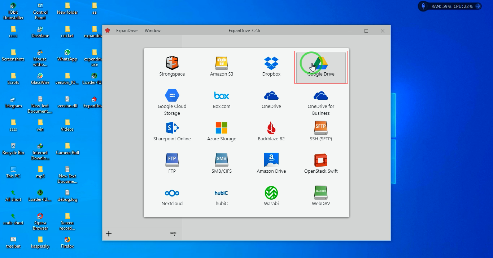
Task: Select Google Cloud Storage icon
Action: pos(172,96)
